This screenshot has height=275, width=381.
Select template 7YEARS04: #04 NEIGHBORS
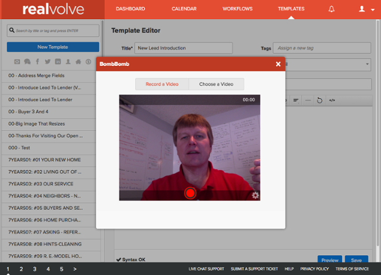51,196
